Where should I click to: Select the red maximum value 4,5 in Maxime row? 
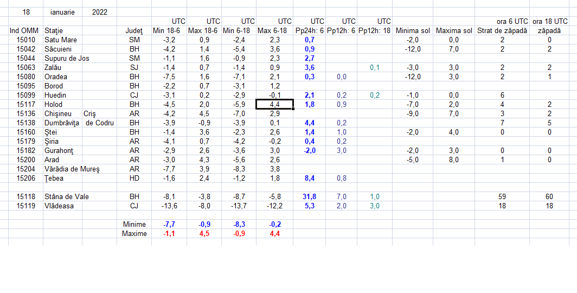coord(204,233)
